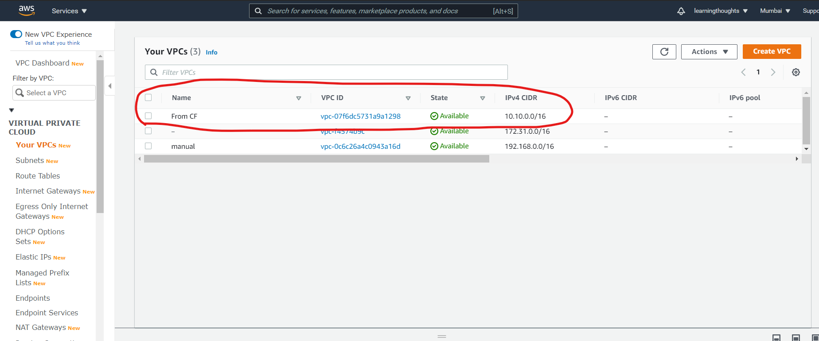This screenshot has width=819, height=341.
Task: Check the From CF VPC row
Action: (148, 116)
